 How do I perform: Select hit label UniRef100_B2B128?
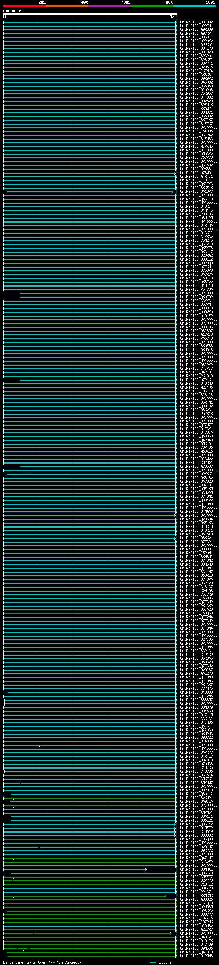[x=196, y=395]
